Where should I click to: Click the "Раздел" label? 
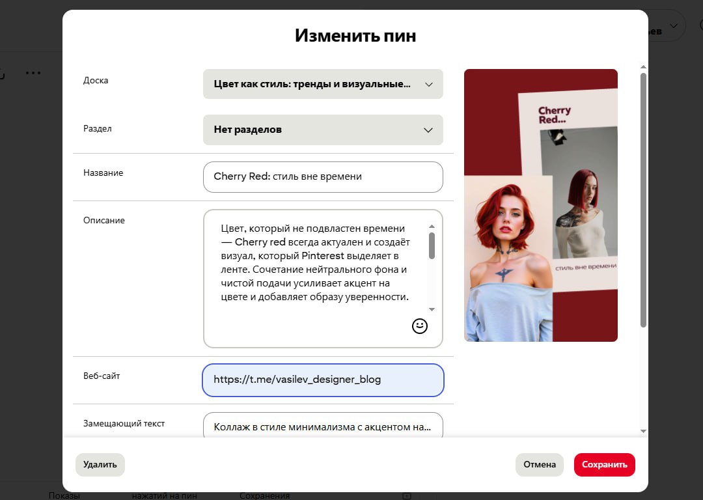97,129
